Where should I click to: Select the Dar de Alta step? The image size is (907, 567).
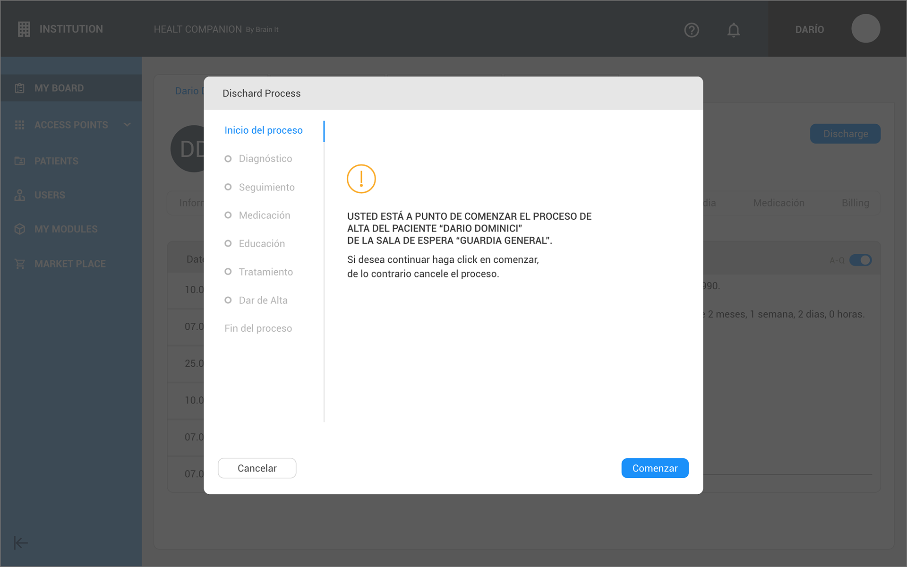pos(263,301)
